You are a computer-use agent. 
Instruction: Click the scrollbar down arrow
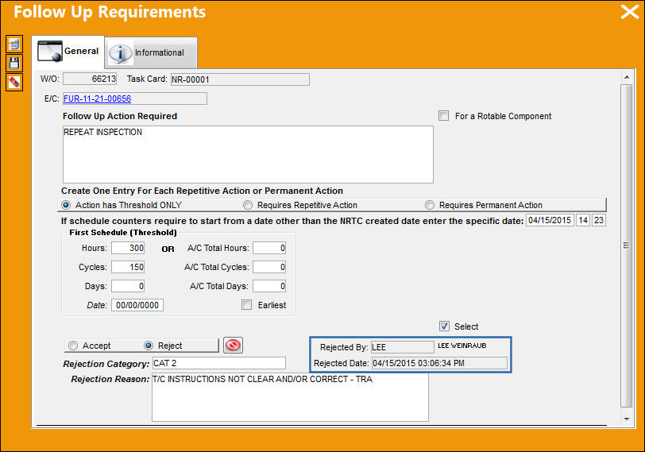[x=627, y=419]
